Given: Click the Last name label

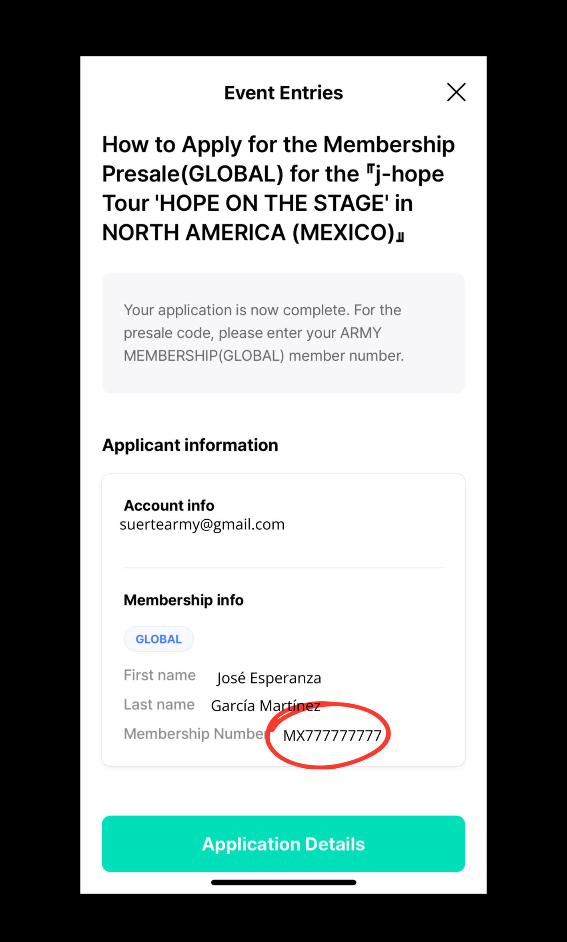Looking at the screenshot, I should (x=159, y=704).
